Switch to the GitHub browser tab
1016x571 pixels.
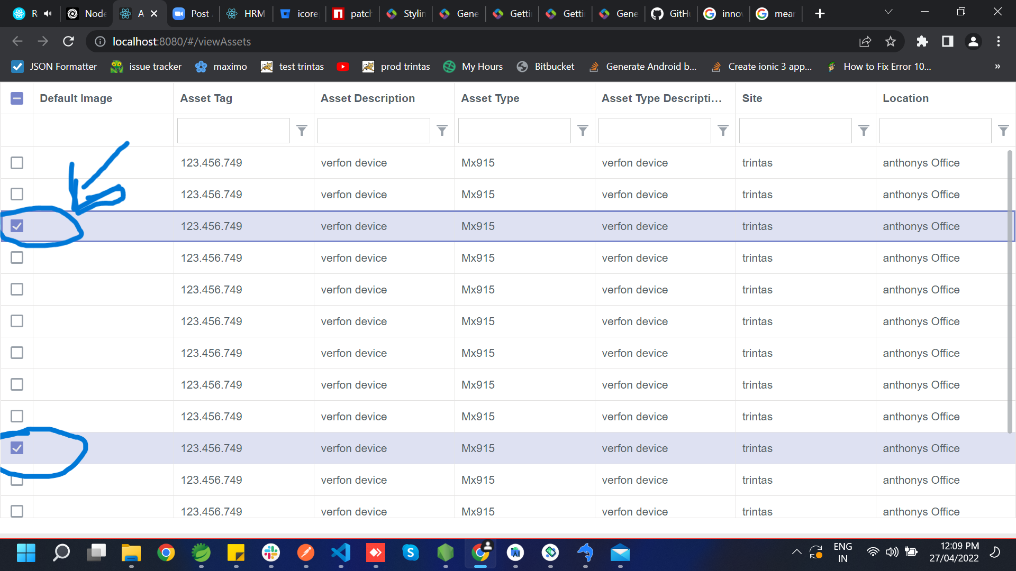[x=671, y=14]
